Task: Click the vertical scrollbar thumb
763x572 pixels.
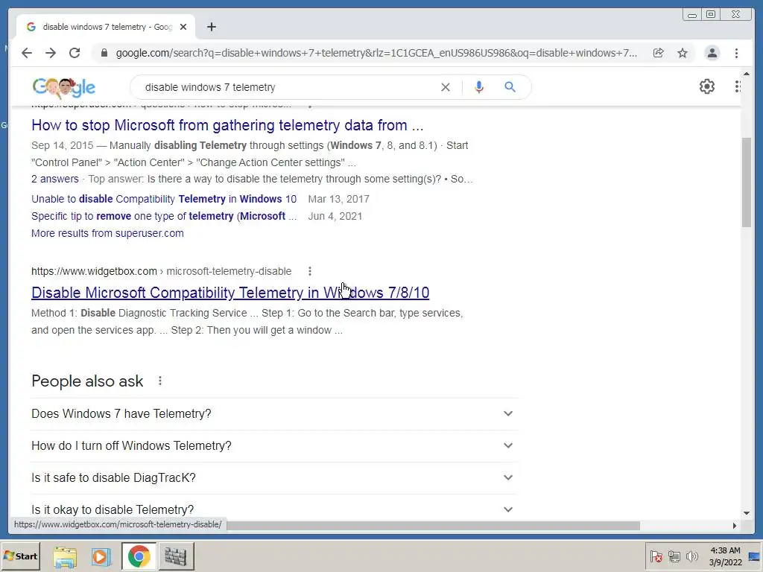Action: click(747, 182)
